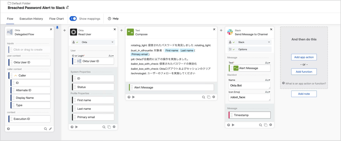Add a step before Compose card
The image size is (341, 141).
coord(122,30)
